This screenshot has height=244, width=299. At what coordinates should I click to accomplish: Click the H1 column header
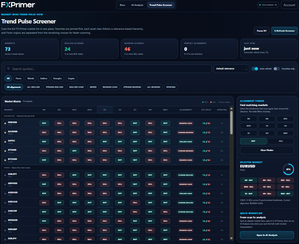[x=105, y=110]
